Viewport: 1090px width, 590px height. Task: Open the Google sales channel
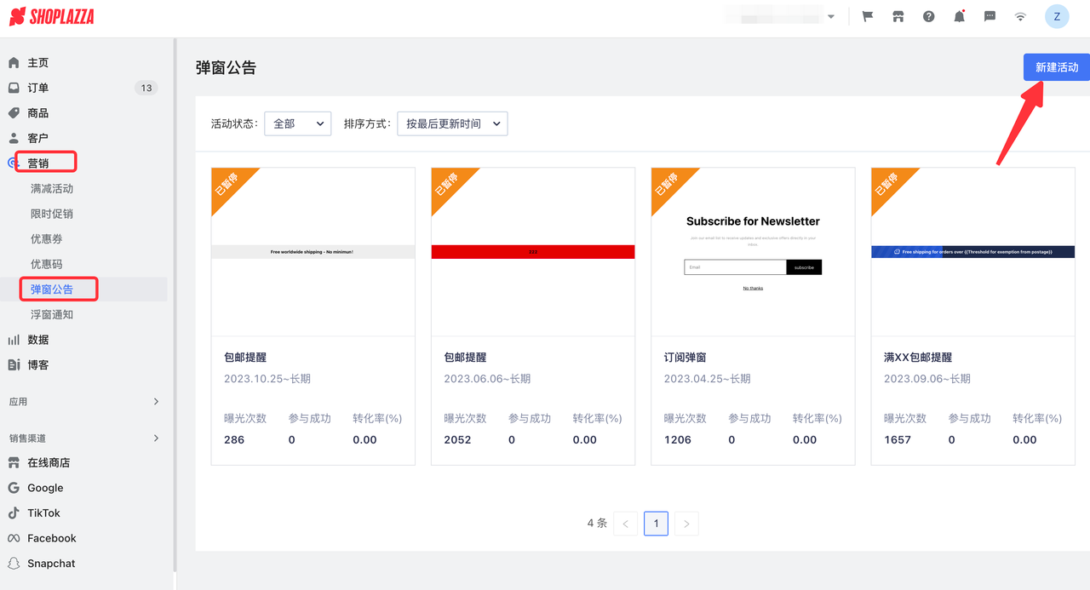(48, 487)
